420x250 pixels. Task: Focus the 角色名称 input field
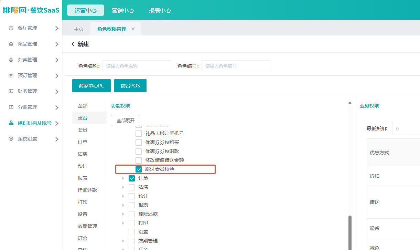click(137, 66)
